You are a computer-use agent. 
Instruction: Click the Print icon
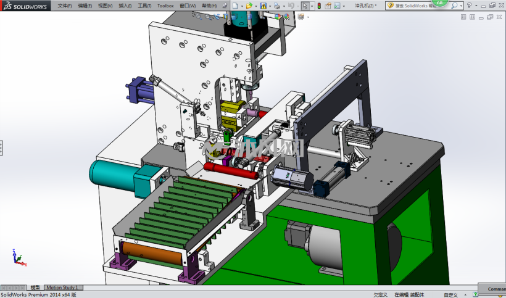pos(277,6)
